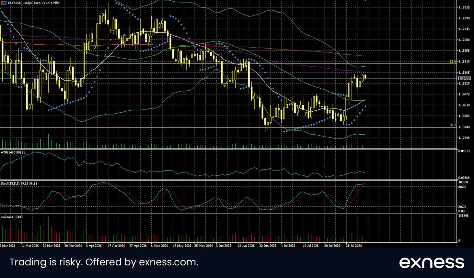Click the Stochastic scale value 100.00
The height and width of the screenshot is (278, 474).
point(463,183)
